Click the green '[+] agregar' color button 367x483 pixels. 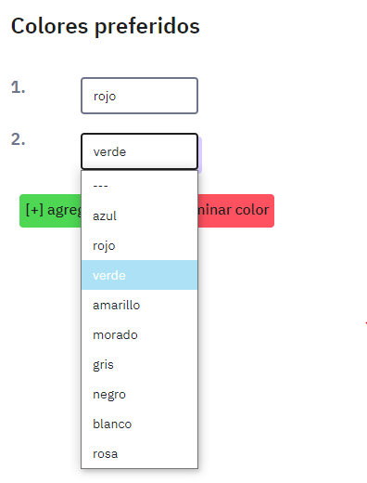click(50, 211)
